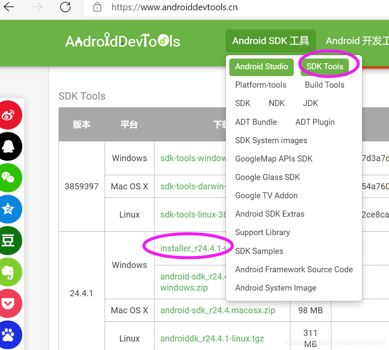Click the SDK Tools section heading
The height and width of the screenshot is (350, 389).
coord(82,96)
